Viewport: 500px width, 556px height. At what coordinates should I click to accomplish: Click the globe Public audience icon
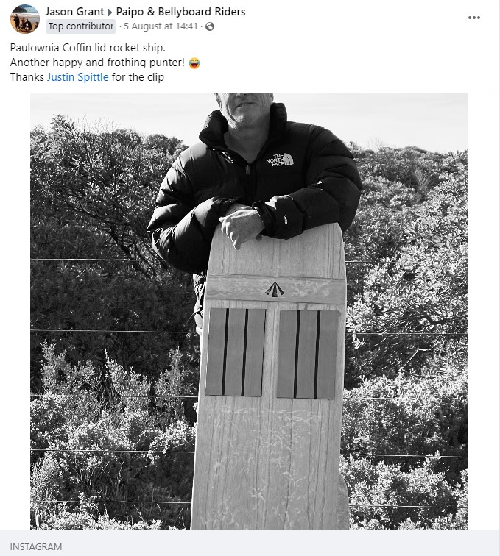click(210, 26)
